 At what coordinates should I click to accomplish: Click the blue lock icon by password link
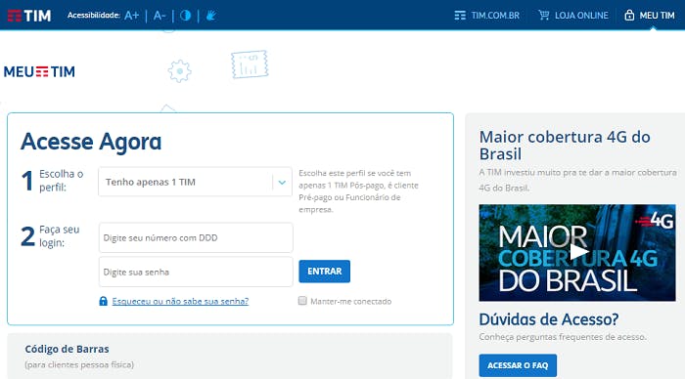(x=103, y=301)
